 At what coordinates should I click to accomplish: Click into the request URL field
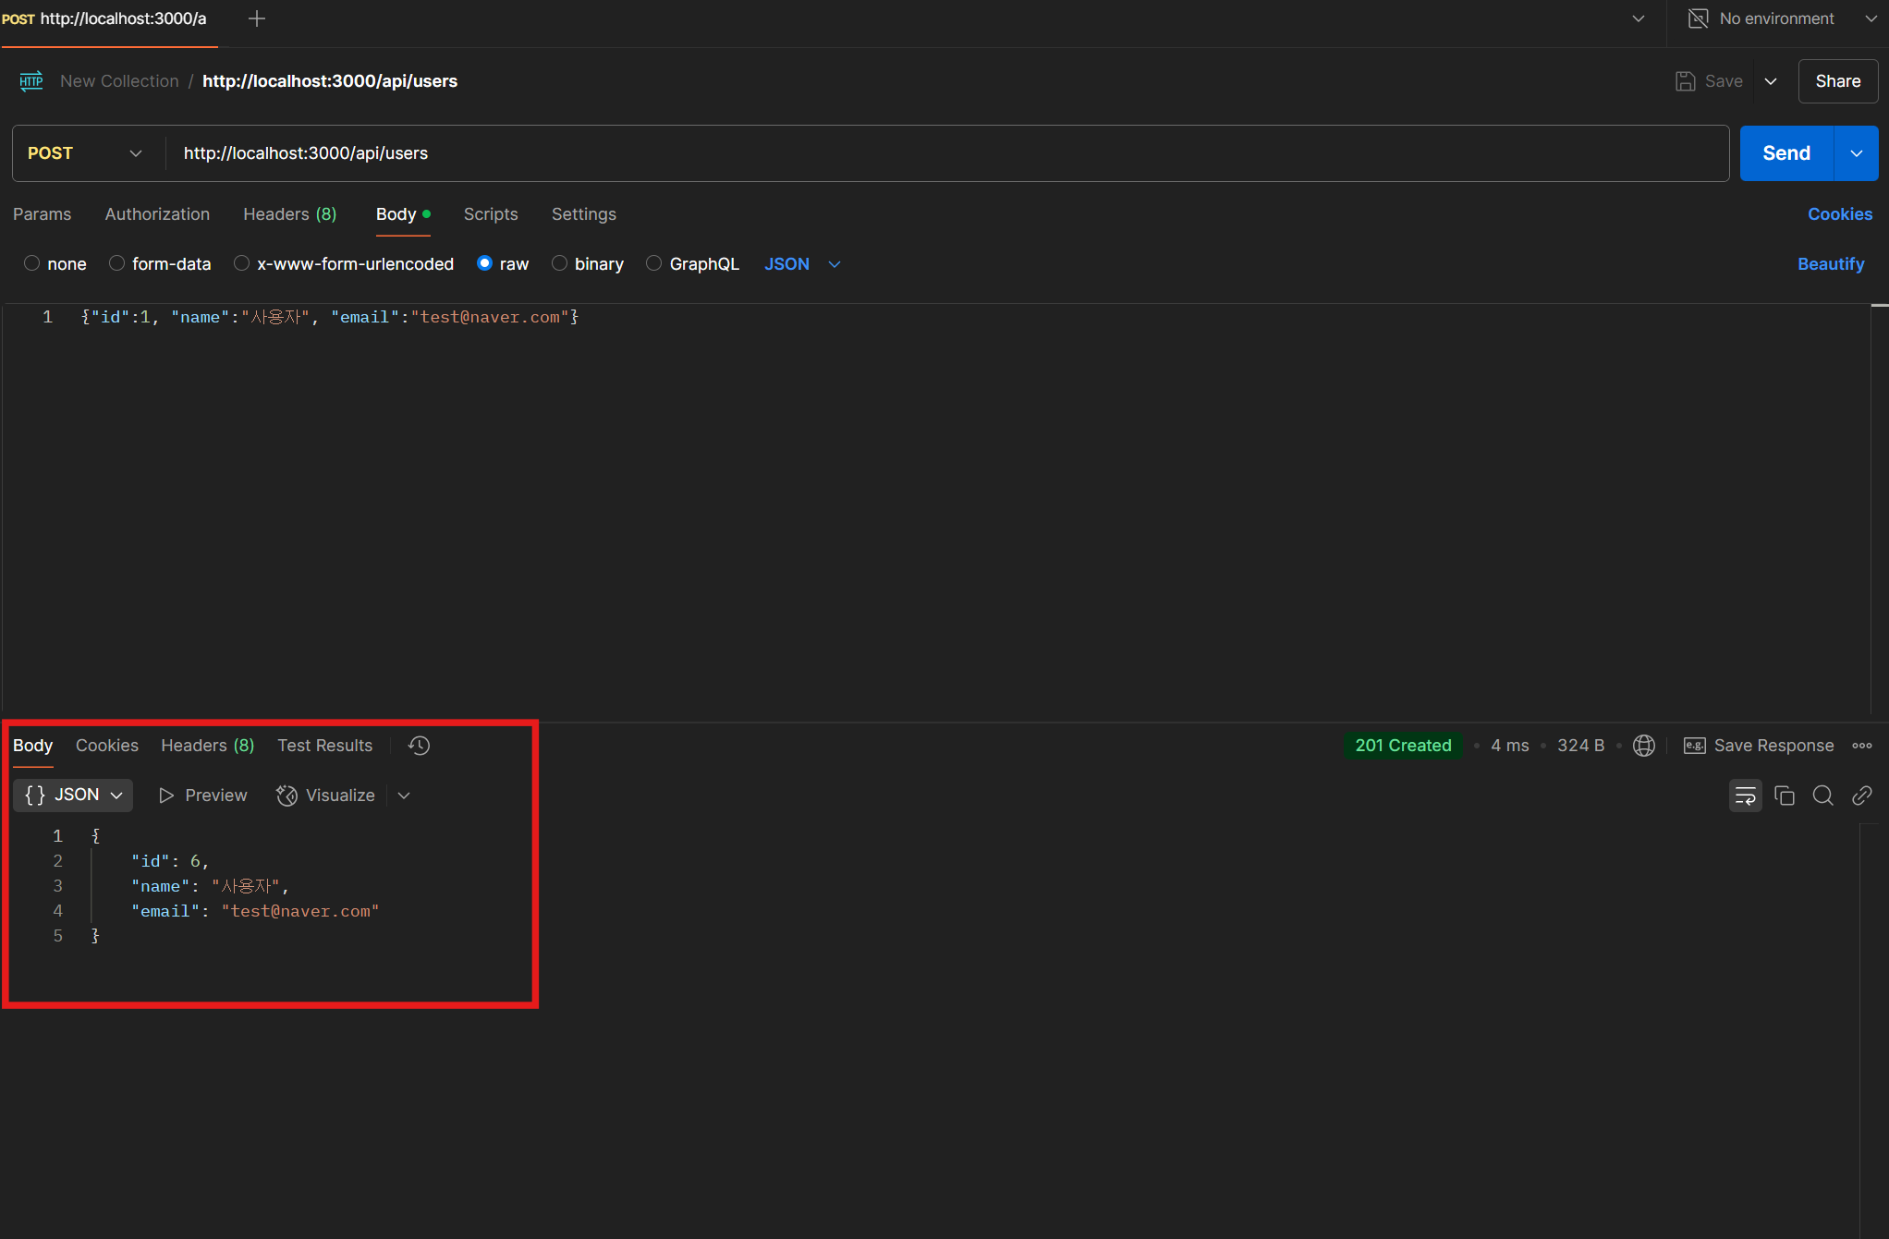947,153
